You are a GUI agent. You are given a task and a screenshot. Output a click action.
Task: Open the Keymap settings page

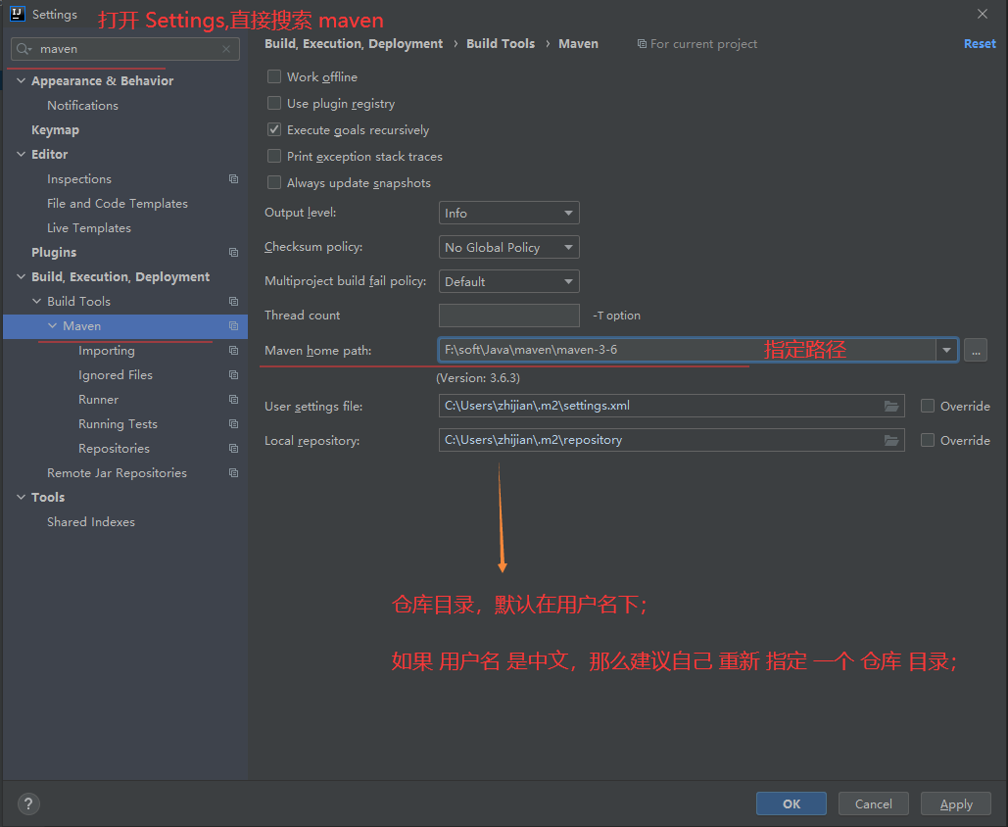pyautogui.click(x=55, y=130)
